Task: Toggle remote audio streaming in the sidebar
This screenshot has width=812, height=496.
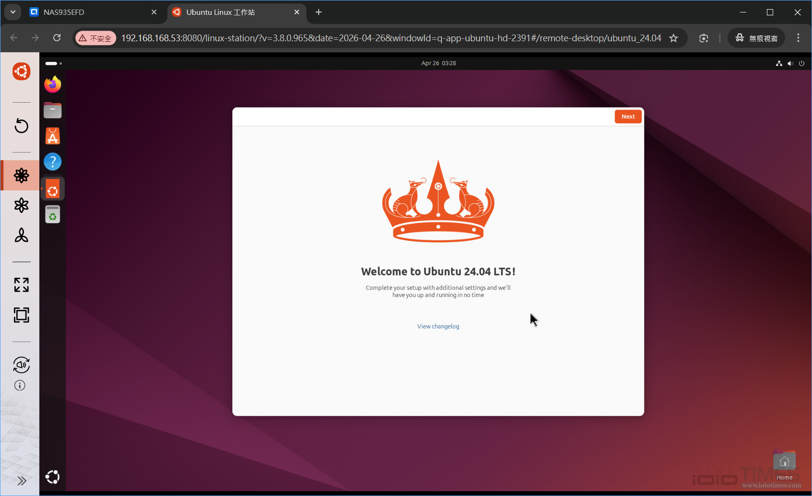Action: (21, 365)
